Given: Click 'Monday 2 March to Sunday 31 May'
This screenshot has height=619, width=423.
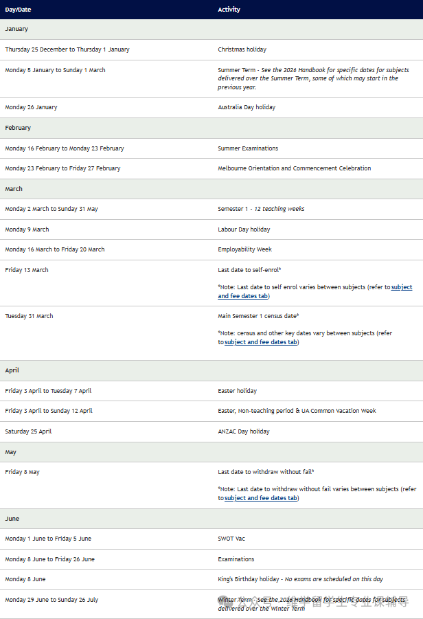Looking at the screenshot, I should tap(52, 209).
